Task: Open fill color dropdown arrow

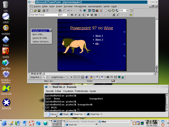Action: click(x=94, y=77)
